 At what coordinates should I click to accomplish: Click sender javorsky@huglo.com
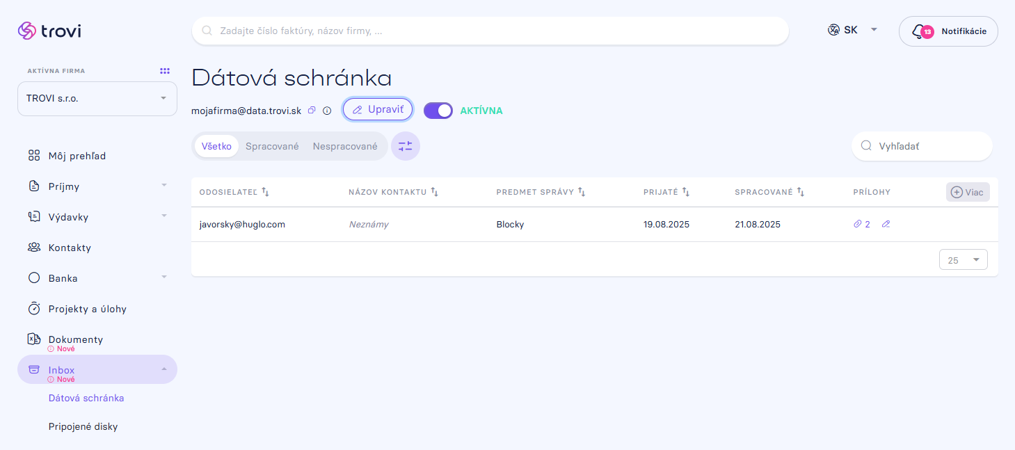[242, 225]
